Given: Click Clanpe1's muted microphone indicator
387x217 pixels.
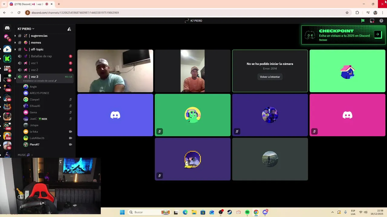Looking at the screenshot, I should (x=70, y=99).
